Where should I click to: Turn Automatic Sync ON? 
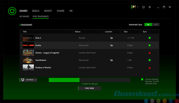[x=148, y=25]
